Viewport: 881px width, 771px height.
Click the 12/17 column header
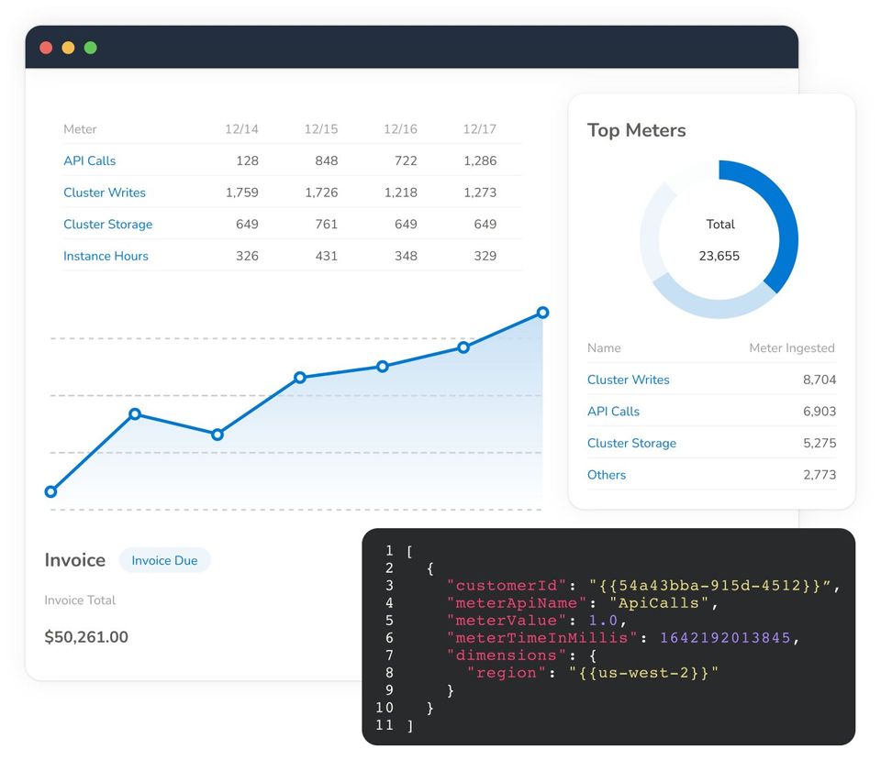479,129
